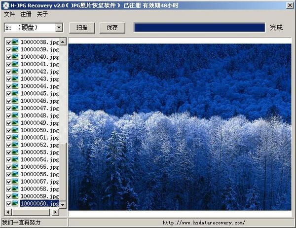Uncheck the 10000048.jpg checkbox

coord(9,115)
